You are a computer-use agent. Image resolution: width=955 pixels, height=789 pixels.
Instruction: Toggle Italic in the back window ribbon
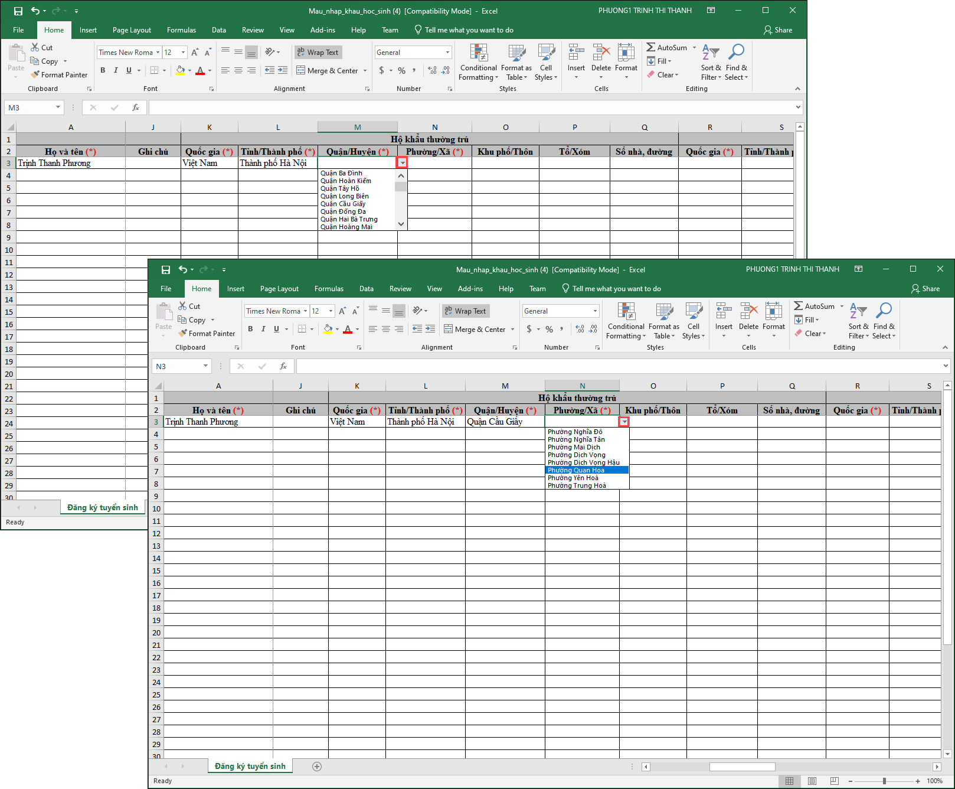coord(116,70)
